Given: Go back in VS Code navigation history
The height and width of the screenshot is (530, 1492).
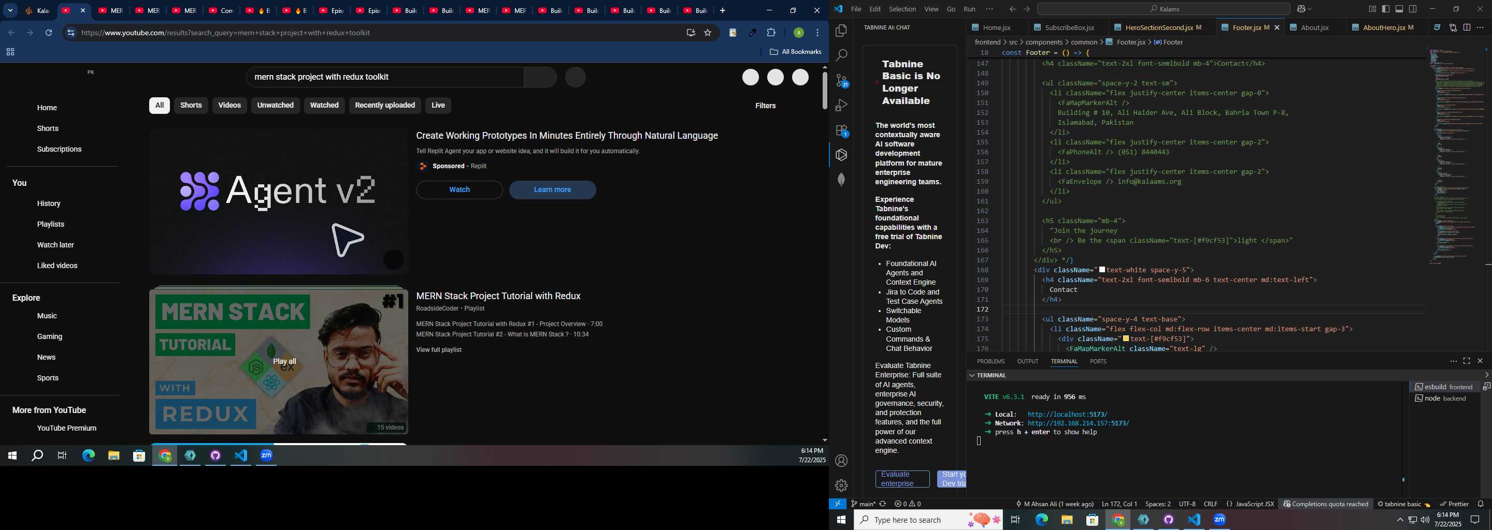Looking at the screenshot, I should tap(1012, 9).
